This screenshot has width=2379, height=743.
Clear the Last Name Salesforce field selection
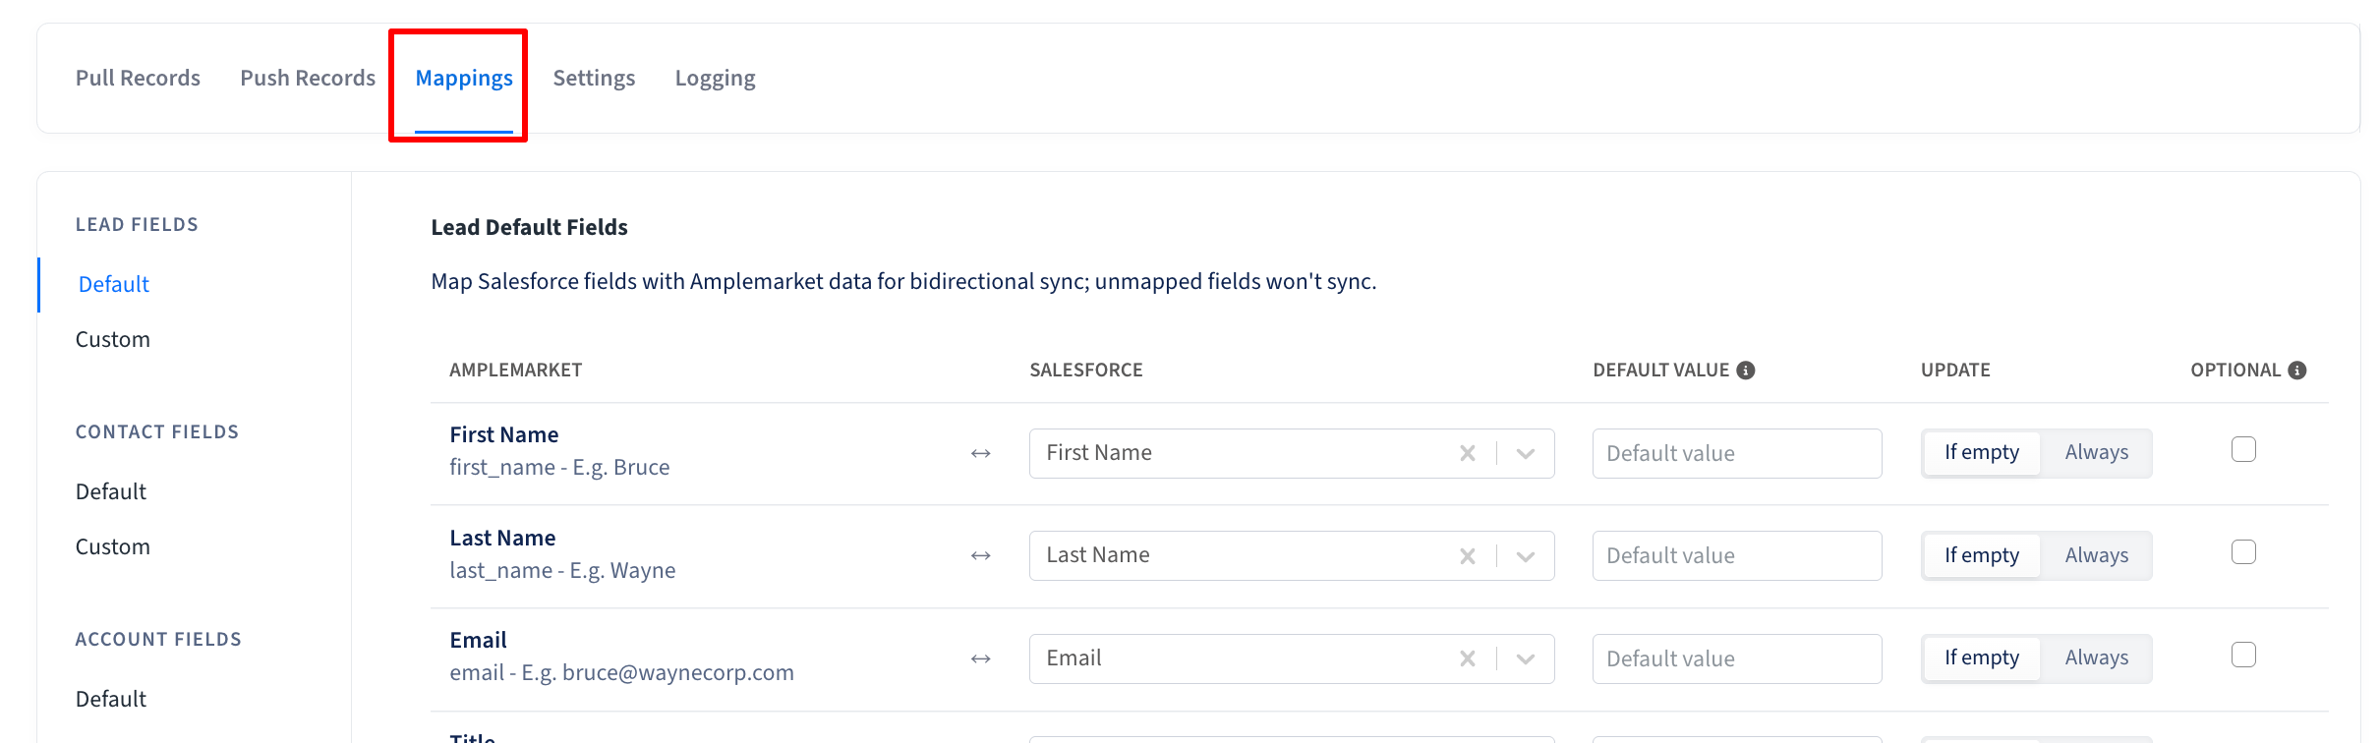(x=1468, y=556)
